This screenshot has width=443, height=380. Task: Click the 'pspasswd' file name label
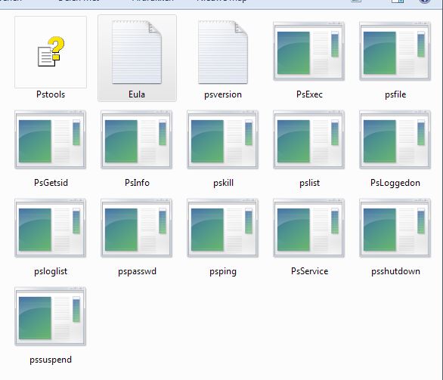[137, 271]
